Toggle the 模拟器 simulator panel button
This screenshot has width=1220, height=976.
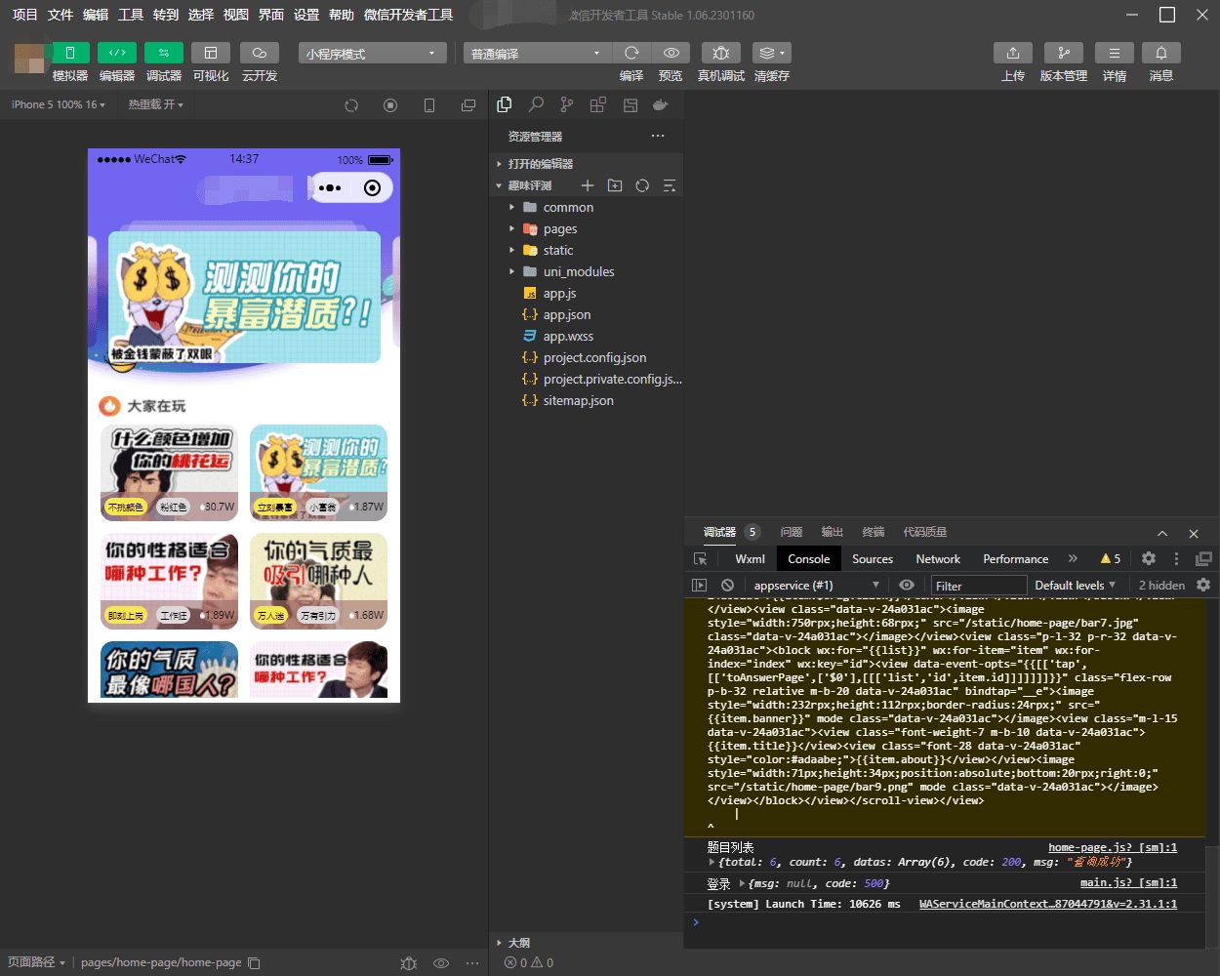(x=70, y=53)
